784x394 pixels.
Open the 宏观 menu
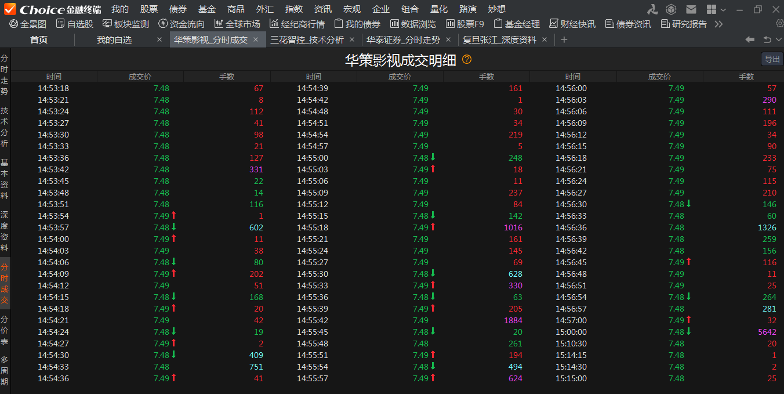tap(352, 9)
